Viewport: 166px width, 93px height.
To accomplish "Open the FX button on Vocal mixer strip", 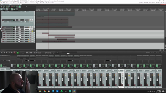I will point(119,66).
